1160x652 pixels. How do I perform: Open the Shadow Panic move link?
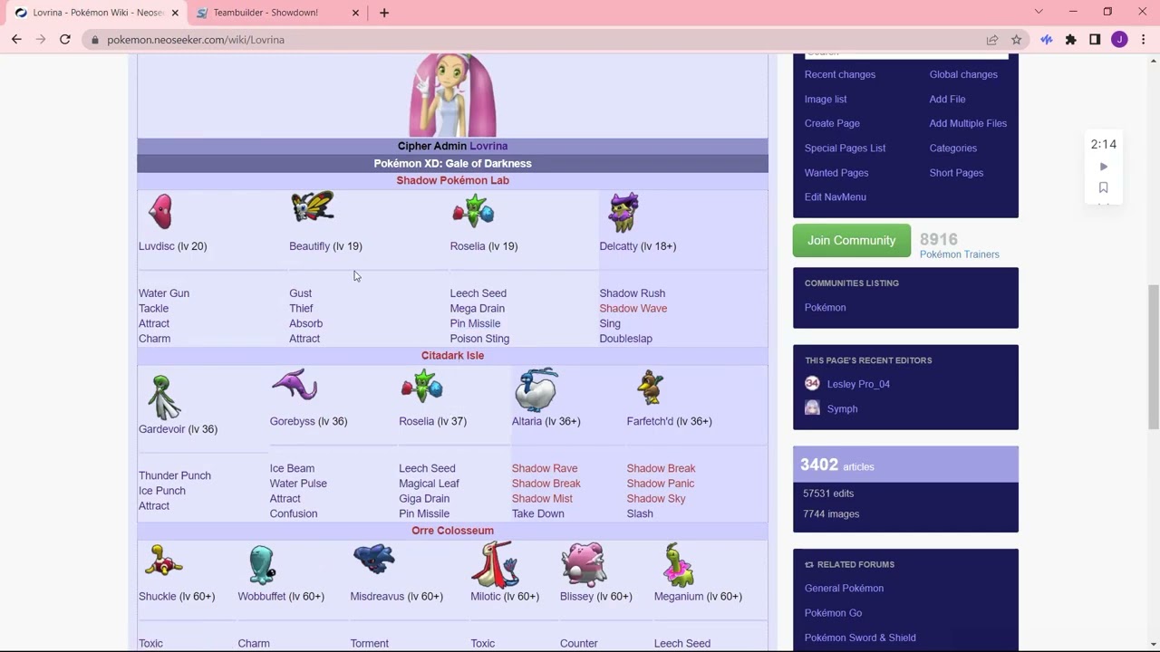660,484
